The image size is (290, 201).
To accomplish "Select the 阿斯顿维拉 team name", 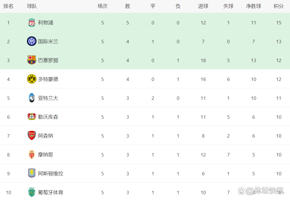I will [x=50, y=174].
